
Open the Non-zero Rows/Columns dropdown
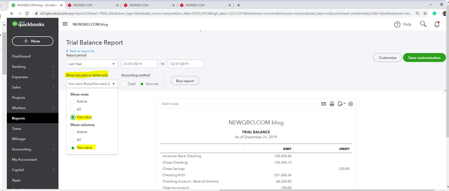point(92,84)
